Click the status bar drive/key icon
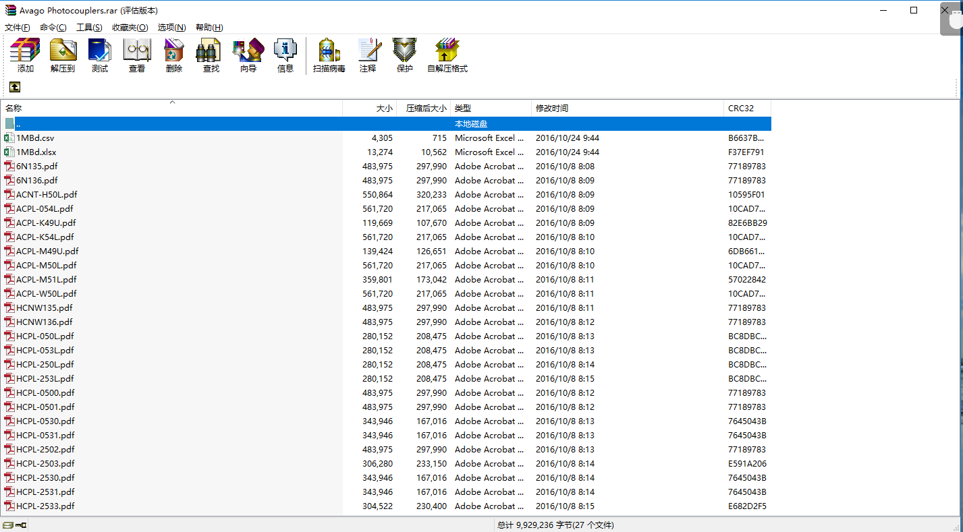The image size is (963, 532). point(14,525)
